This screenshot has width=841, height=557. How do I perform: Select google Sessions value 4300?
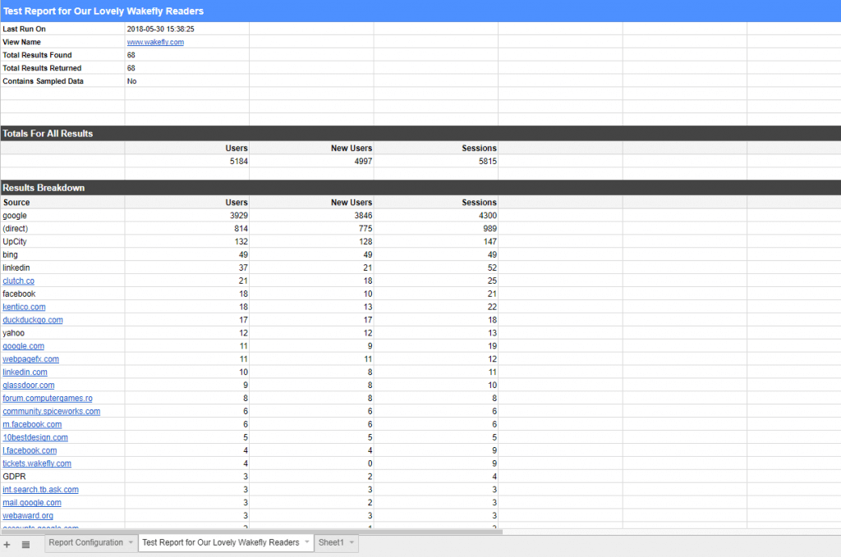coord(436,216)
